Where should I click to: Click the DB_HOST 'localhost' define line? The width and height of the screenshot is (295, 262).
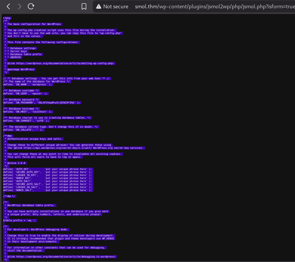point(28,111)
